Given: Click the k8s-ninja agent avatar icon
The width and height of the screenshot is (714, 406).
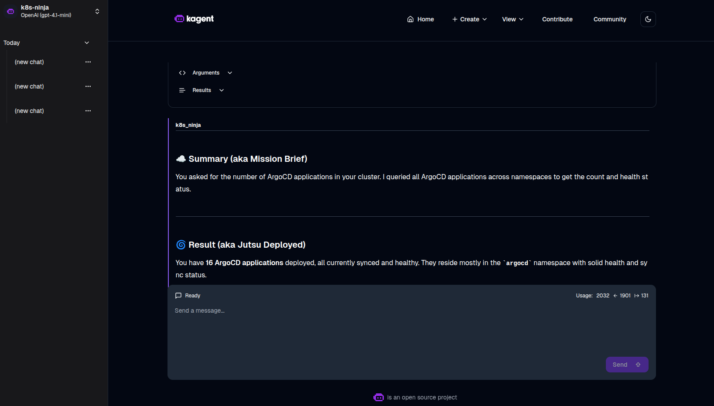Looking at the screenshot, I should tap(11, 11).
